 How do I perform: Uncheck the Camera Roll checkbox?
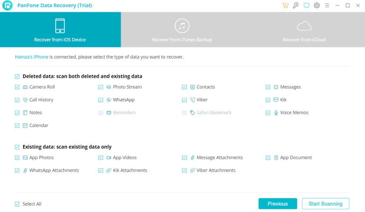coord(17,87)
